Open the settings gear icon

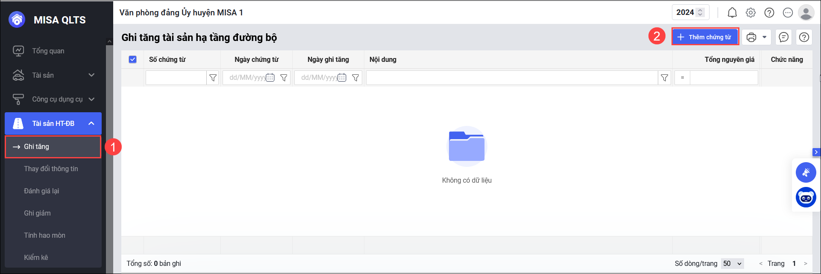pos(751,13)
